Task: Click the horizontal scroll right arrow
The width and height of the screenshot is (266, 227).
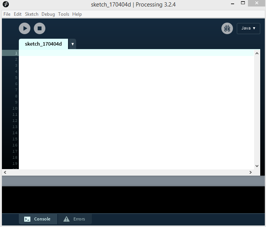Action: pyautogui.click(x=251, y=172)
